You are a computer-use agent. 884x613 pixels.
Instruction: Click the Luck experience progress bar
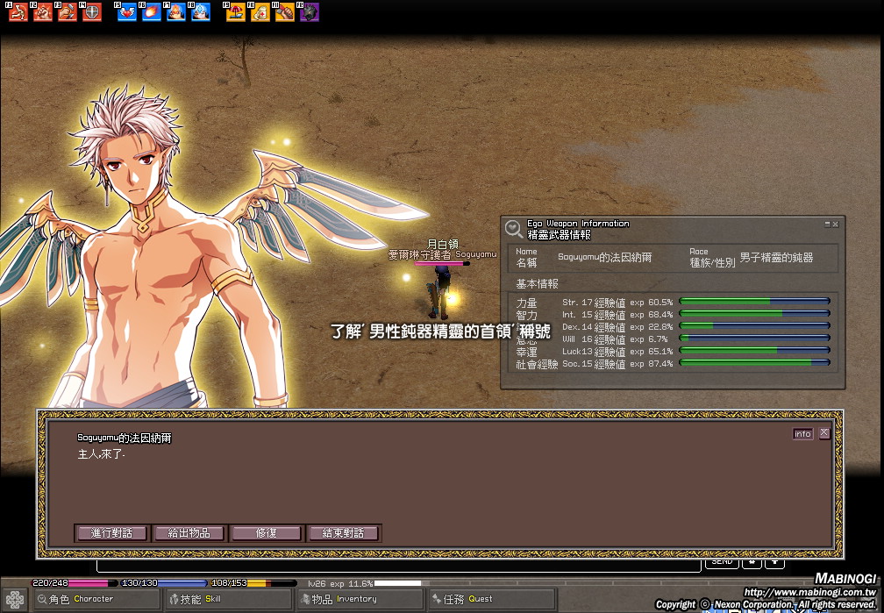click(x=754, y=351)
